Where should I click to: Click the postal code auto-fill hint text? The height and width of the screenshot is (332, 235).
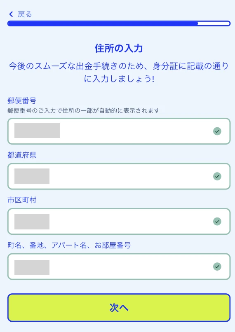(84, 110)
